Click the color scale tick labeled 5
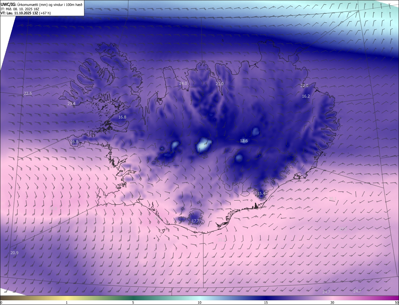This screenshot has width=399, height=305. 133,303
